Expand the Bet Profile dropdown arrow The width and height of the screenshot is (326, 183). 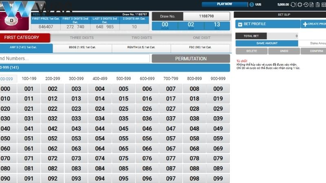coord(240,24)
